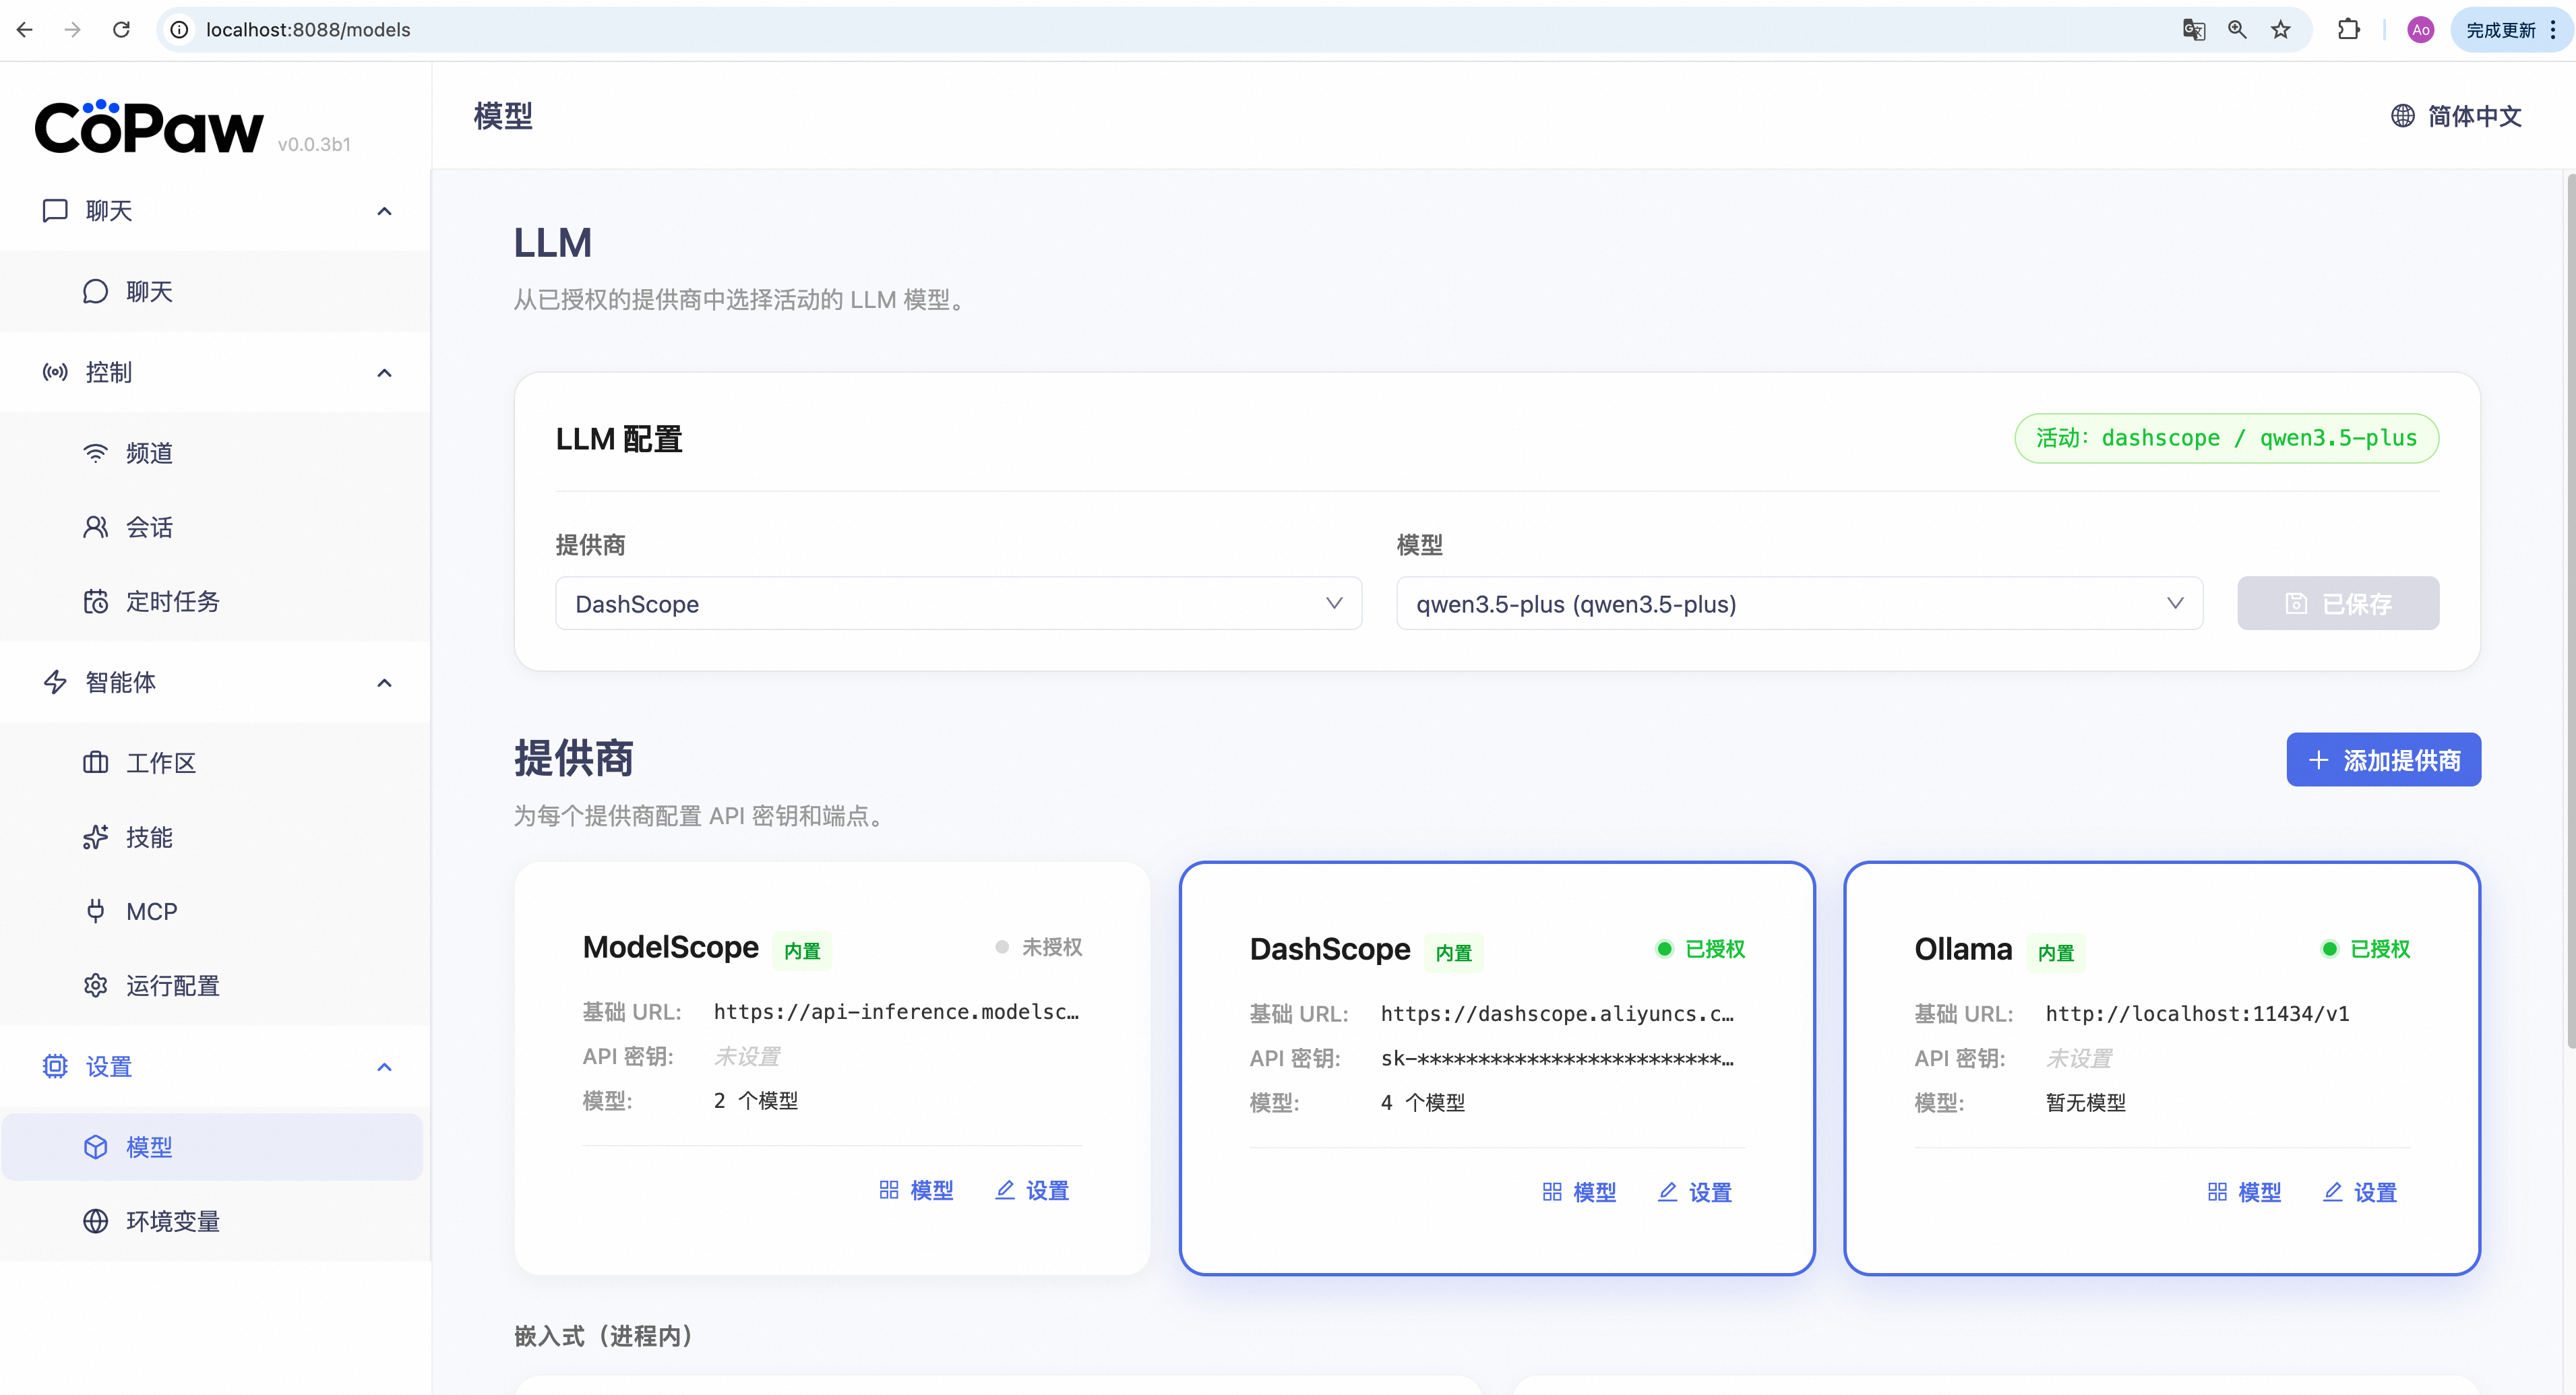Viewport: 2576px width, 1395px height.
Task: Click the DashScope 已授权 status
Action: click(1701, 949)
